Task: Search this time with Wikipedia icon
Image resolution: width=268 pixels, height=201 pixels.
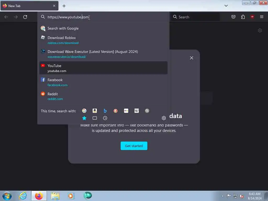Action: click(136, 111)
